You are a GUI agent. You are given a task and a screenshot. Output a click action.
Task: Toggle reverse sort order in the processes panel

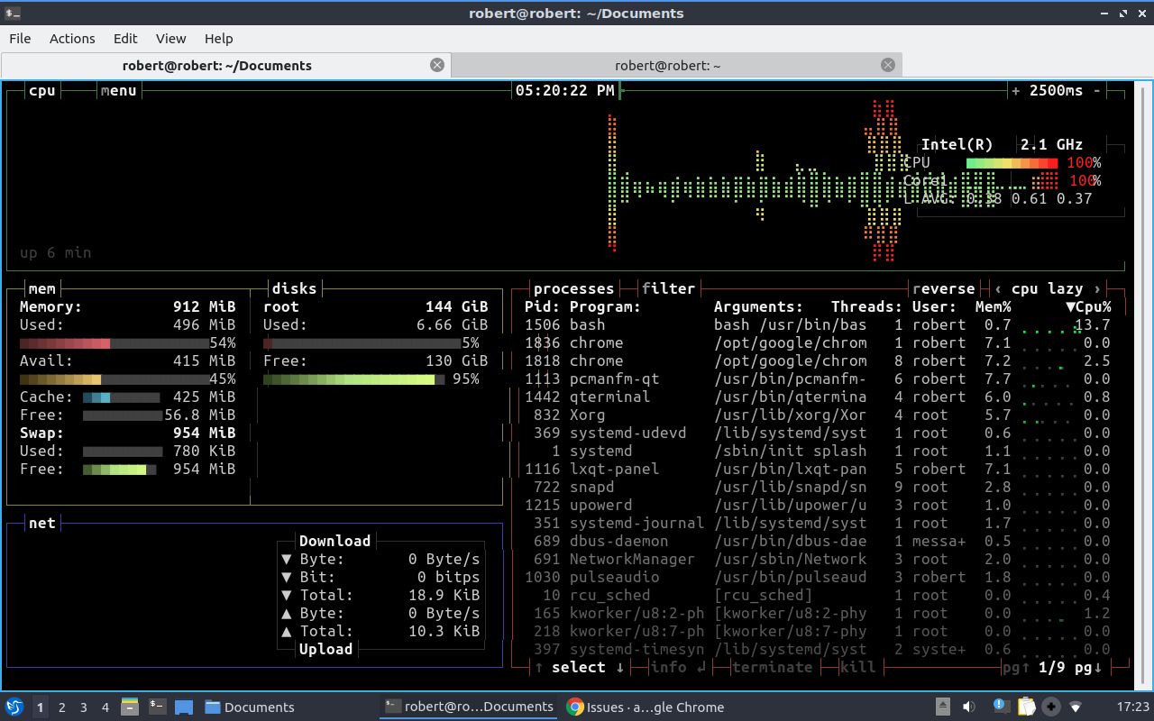point(944,288)
